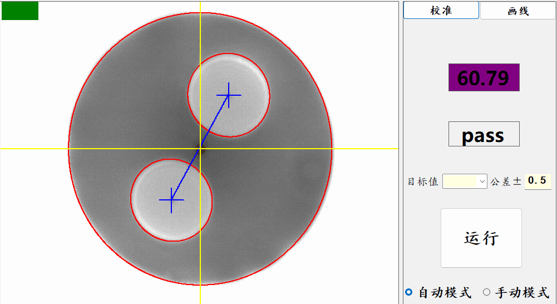The width and height of the screenshot is (557, 304).
Task: Click the green status indicator square
Action: tap(20, 11)
